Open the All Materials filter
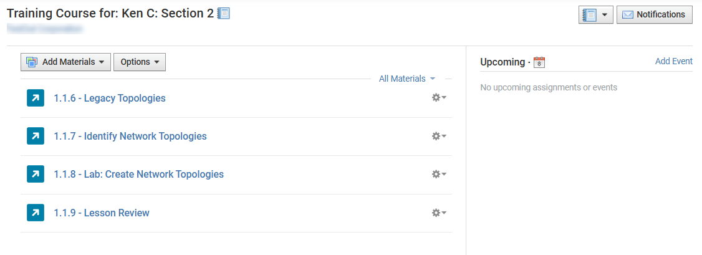The image size is (702, 255). pos(407,79)
